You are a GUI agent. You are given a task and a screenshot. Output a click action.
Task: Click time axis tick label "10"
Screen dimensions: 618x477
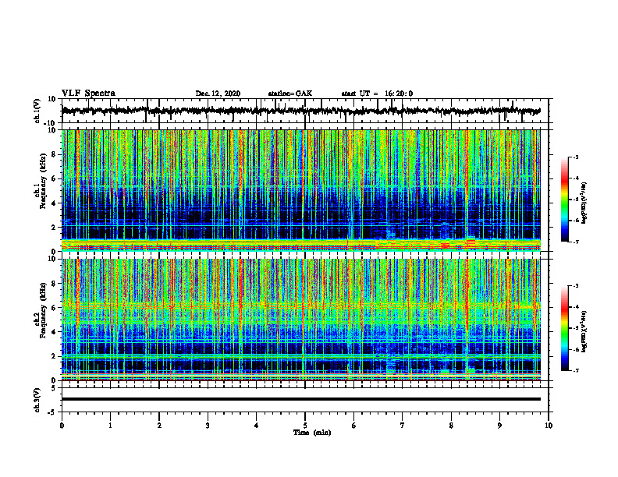[x=549, y=426]
